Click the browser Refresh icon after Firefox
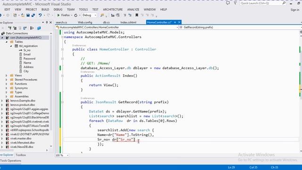The width and height of the screenshot is (302, 170). (75, 15)
